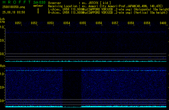Click the Rch 1.0 frequency axis label

click(2, 74)
